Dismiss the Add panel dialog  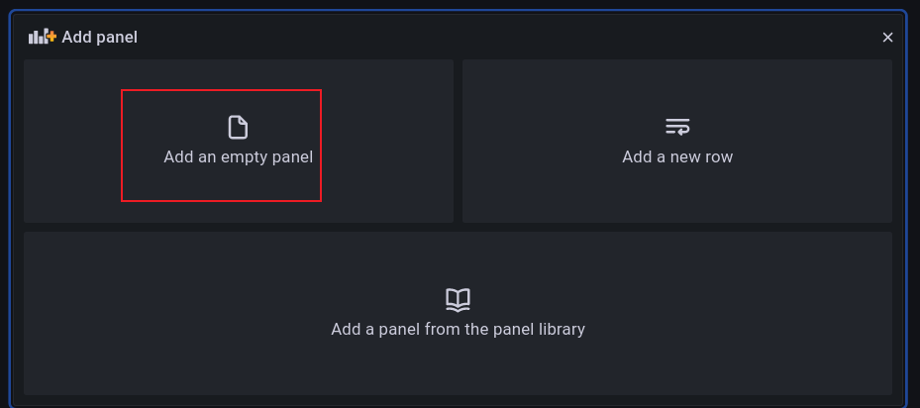point(887,38)
